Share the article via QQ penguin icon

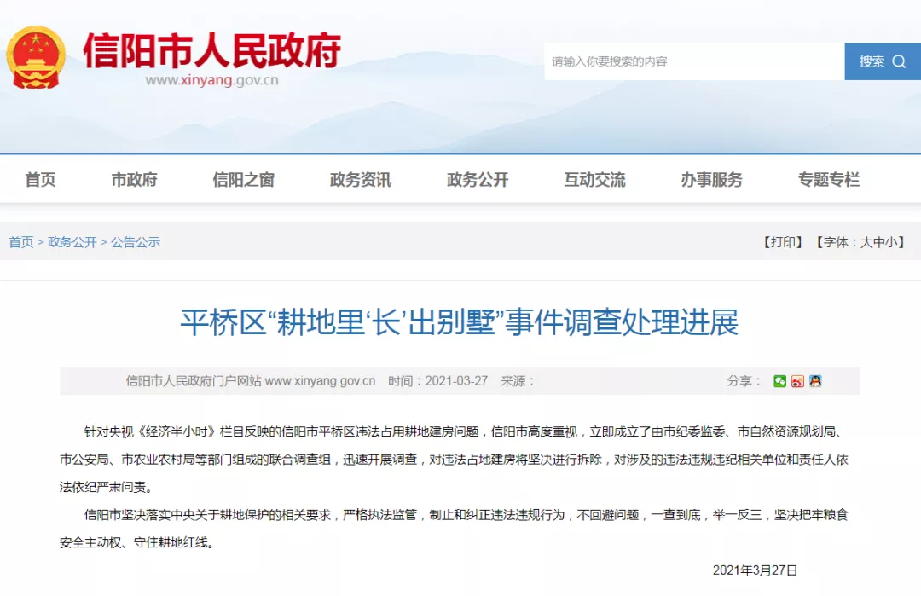815,381
